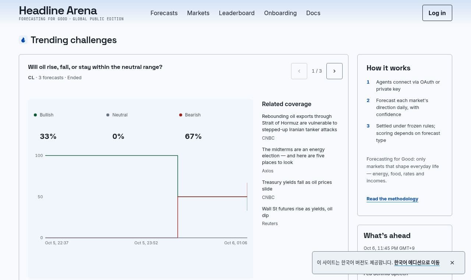Screen dimensions: 471x280
Task: Switch to the Korean edition link
Action: click(x=417, y=263)
